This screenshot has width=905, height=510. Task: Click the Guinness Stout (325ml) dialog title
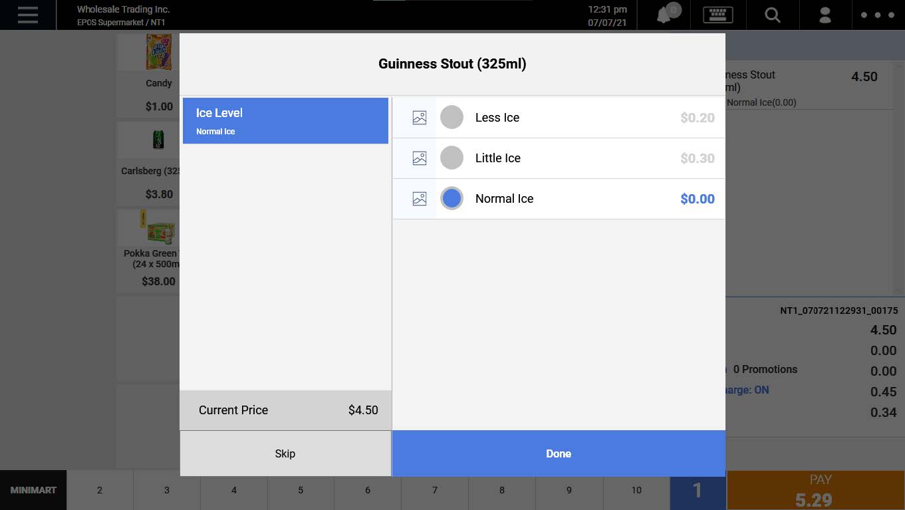point(452,64)
